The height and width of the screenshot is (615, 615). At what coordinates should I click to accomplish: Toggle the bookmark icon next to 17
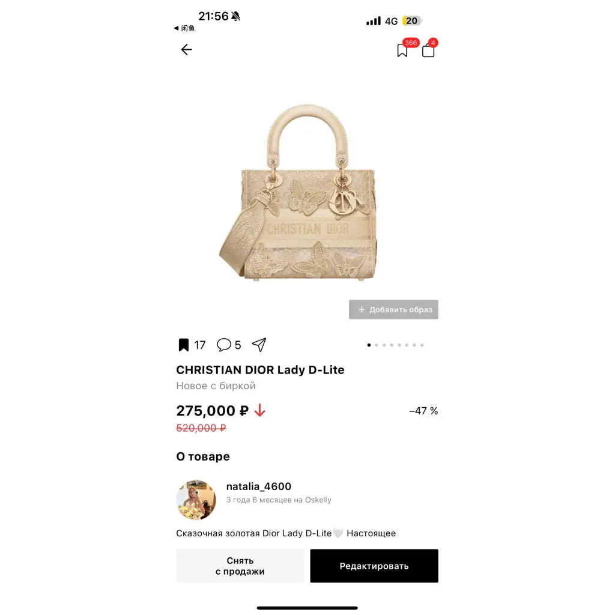(184, 345)
